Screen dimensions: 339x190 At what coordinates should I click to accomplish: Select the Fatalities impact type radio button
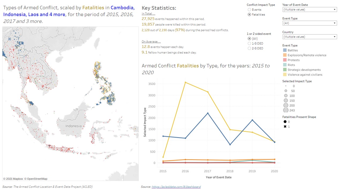[249, 15]
